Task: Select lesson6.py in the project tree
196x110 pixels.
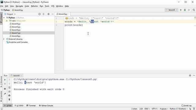Action: [16, 30]
